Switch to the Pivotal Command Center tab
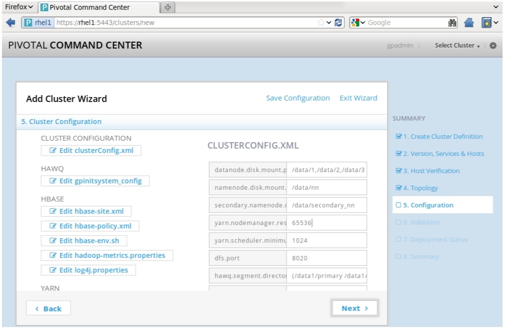Screen dimensions: 505x328 click(99, 7)
